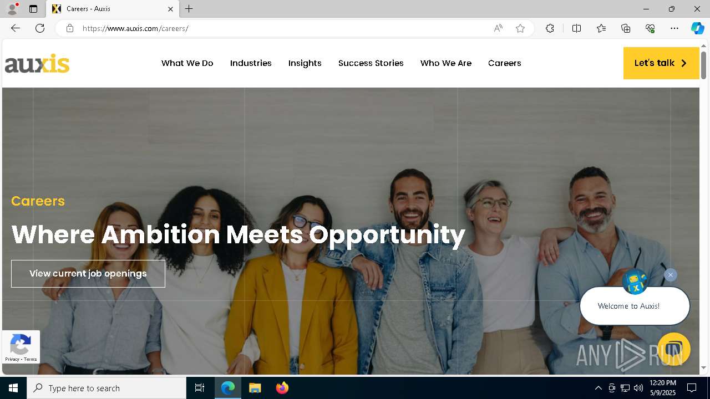Expand the Industries navigation menu

click(251, 63)
